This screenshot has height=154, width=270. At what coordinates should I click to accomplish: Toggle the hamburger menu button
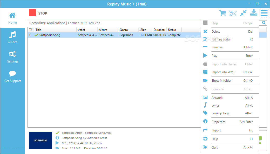point(264,13)
